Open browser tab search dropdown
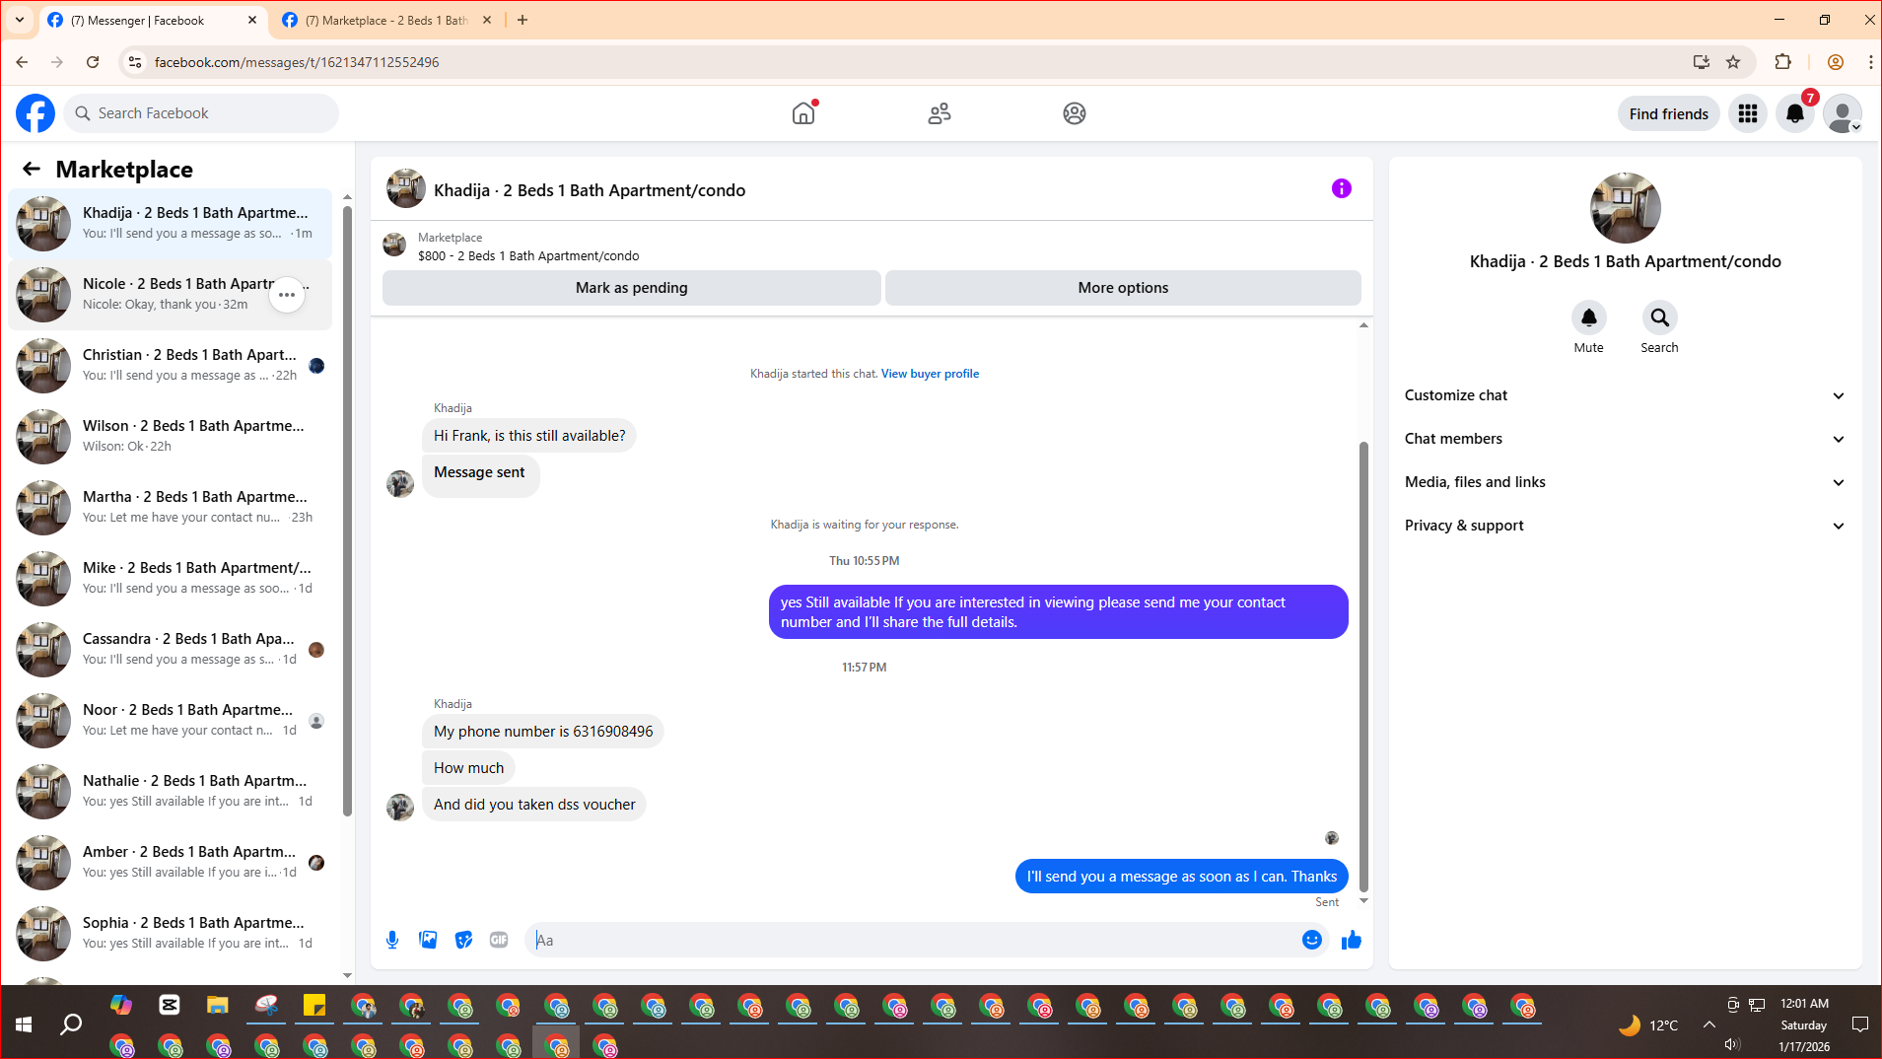1882x1059 pixels. click(19, 20)
